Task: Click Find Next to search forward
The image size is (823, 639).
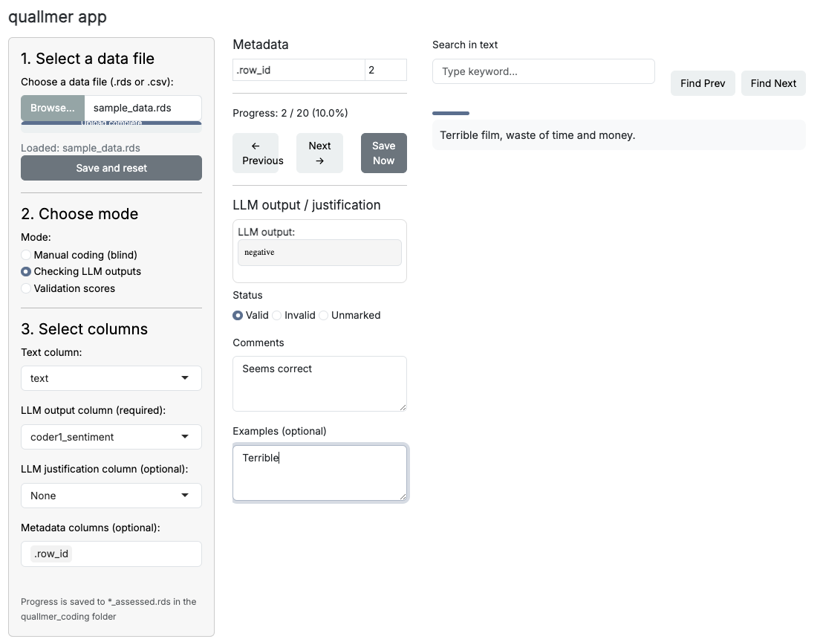Action: [773, 83]
